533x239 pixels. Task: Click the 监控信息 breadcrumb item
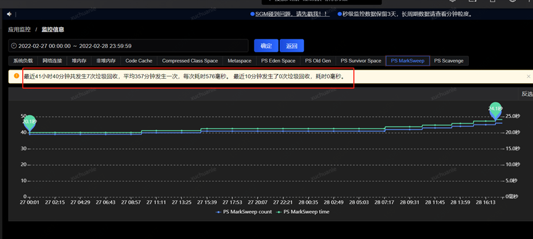click(x=53, y=30)
